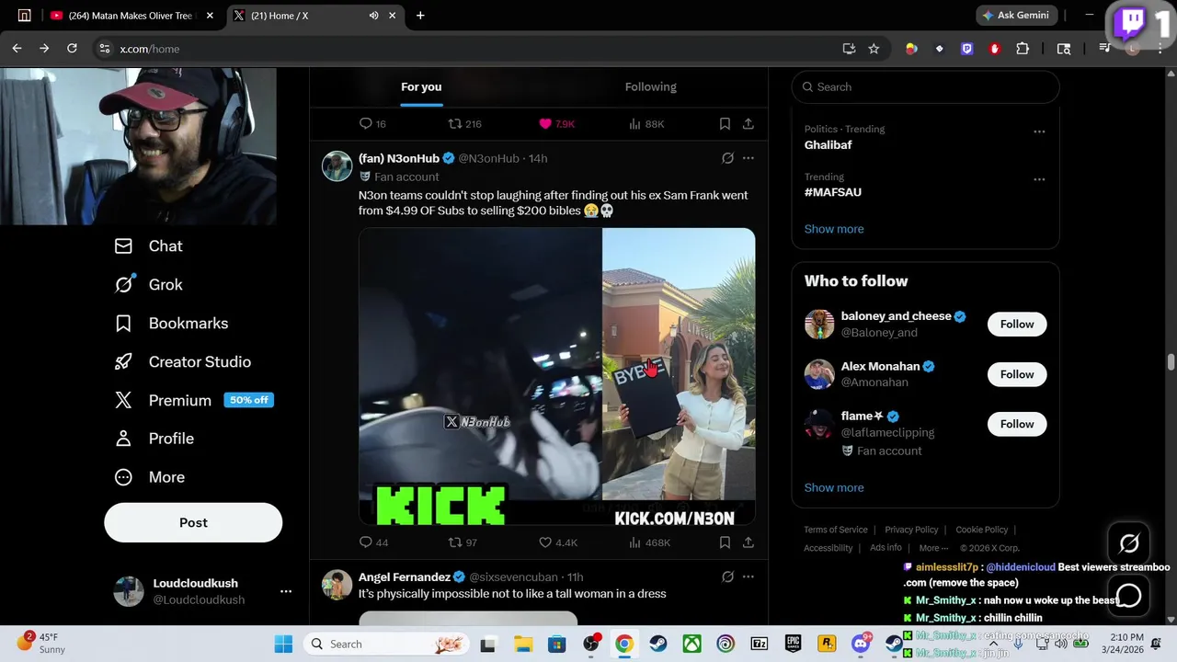Open the Chrome extensions puzzle icon
The image size is (1177, 662).
tap(1023, 49)
